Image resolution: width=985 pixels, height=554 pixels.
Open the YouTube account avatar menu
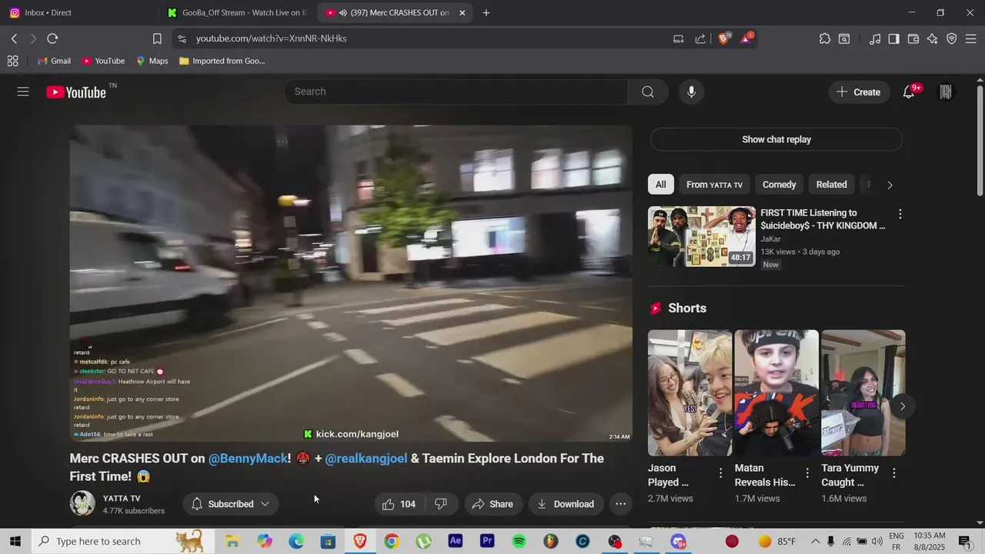(x=946, y=92)
